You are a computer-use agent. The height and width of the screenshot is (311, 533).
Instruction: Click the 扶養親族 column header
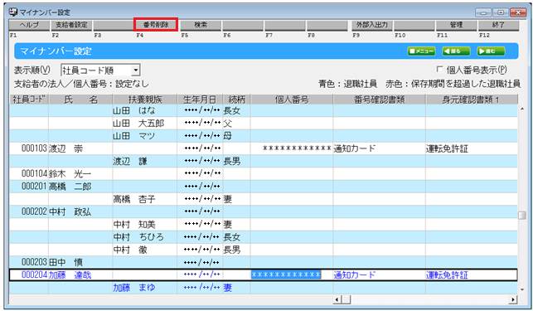coord(145,100)
